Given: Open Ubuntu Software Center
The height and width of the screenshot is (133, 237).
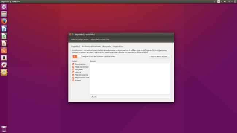Looking at the screenshot, I should (x=4, y=51).
